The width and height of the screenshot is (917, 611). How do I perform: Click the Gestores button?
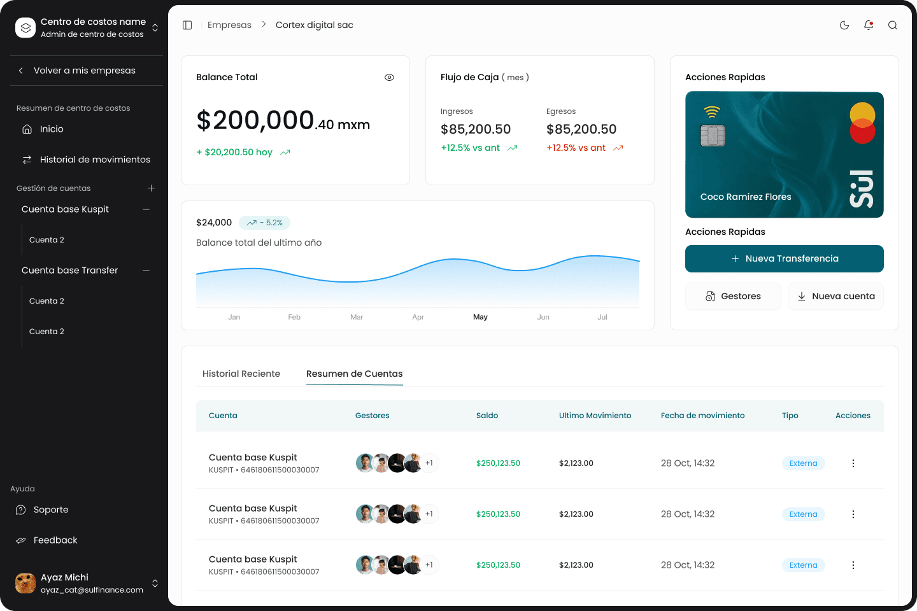click(733, 297)
